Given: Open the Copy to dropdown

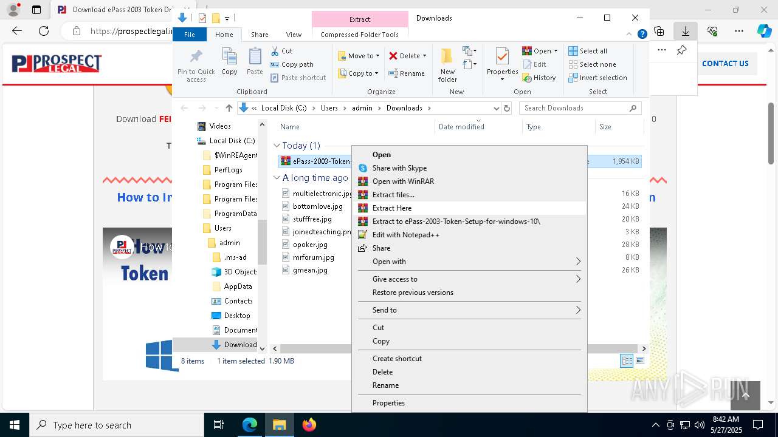Looking at the screenshot, I should pos(358,73).
